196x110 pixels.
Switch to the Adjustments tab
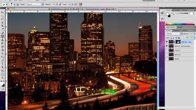pos(171,27)
